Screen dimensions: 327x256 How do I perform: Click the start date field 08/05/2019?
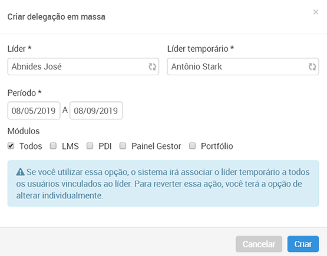pyautogui.click(x=34, y=111)
